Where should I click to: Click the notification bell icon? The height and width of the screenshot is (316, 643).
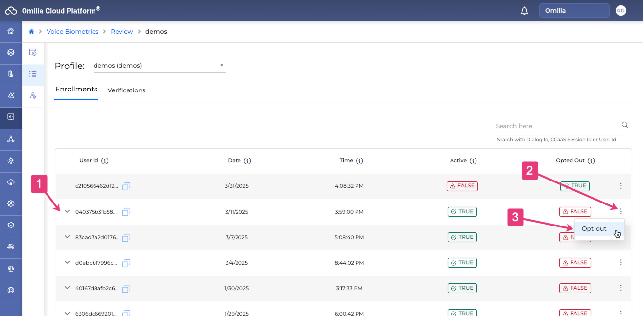coord(524,11)
